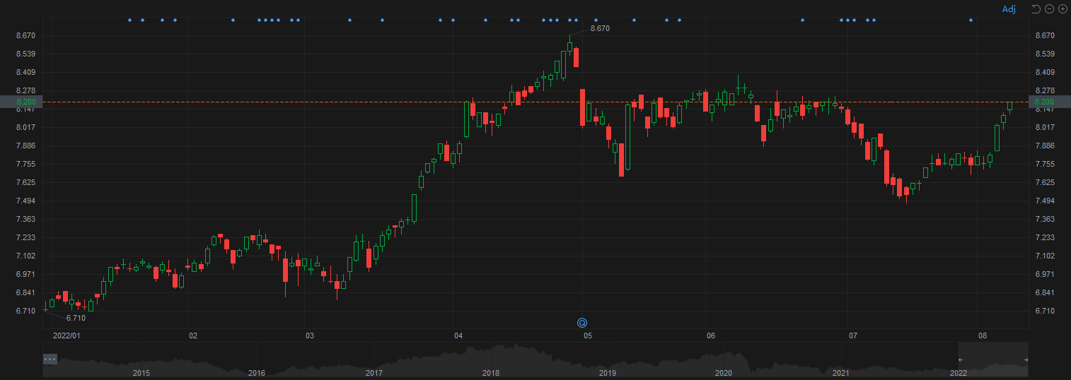Image resolution: width=1071 pixels, height=380 pixels.
Task: Zoom out the chart with minus icon
Action: coord(1049,8)
